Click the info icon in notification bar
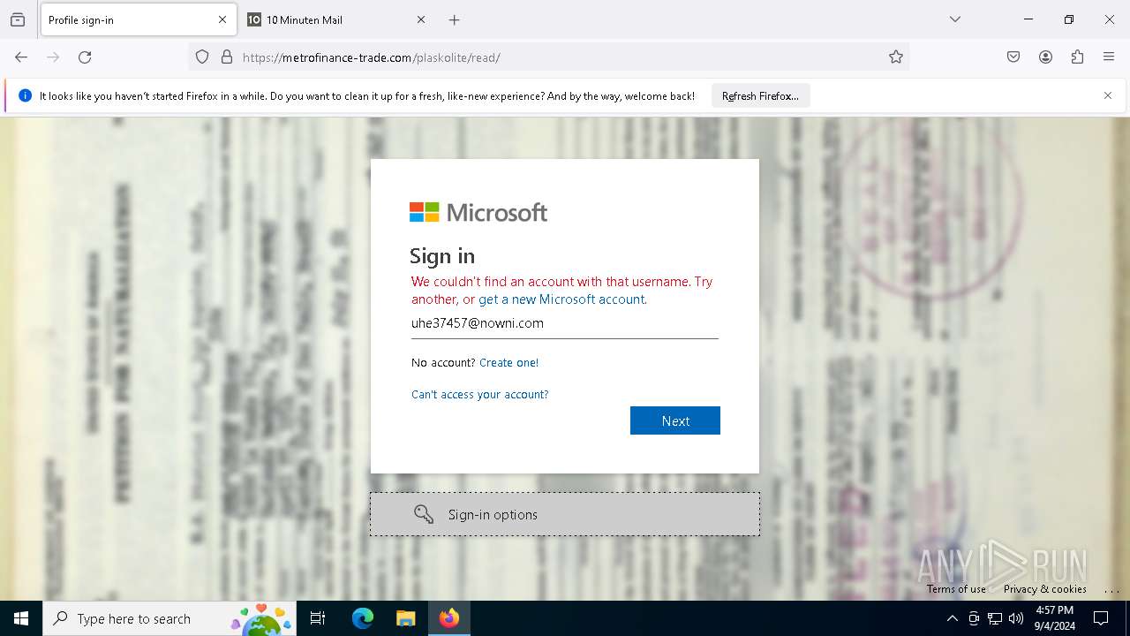Screen dimensions: 1130x636 [x=25, y=95]
